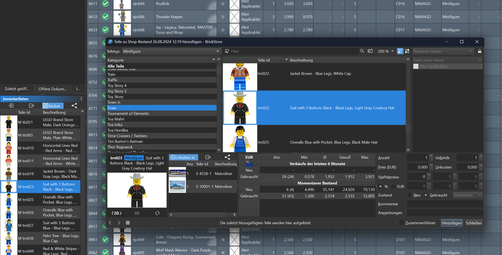Switch to thumbnail grid view icon

pyautogui.click(x=407, y=52)
